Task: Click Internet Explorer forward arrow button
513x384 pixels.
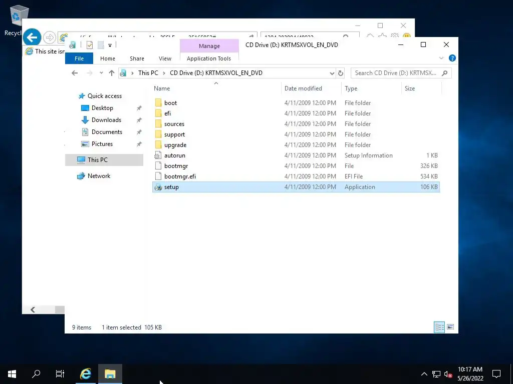Action: (x=50, y=37)
